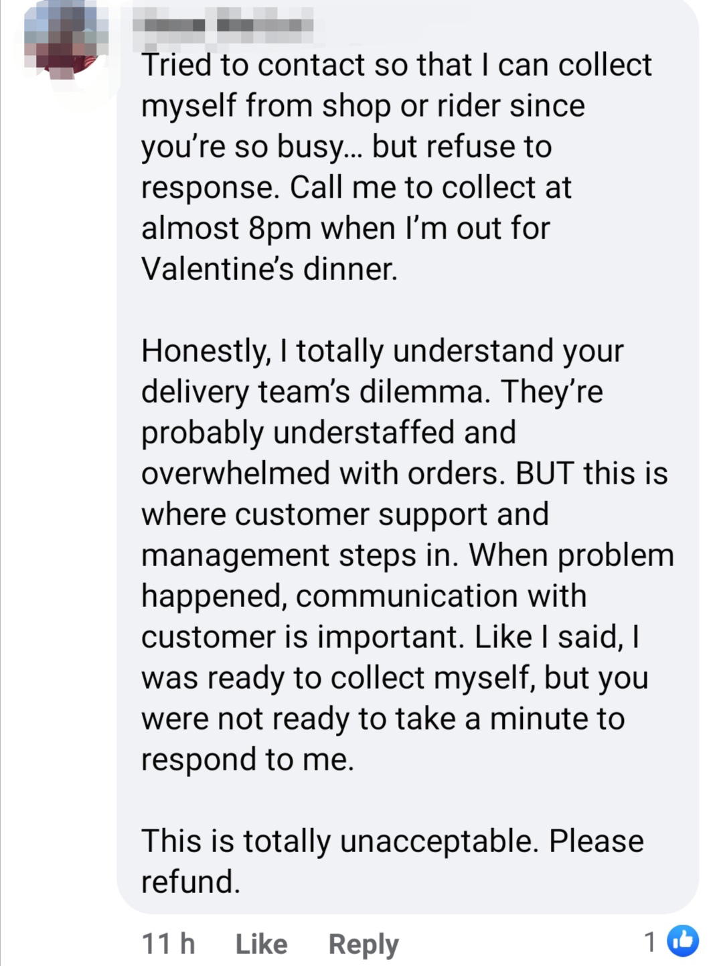Tap the "management steps in" line
723x966 pixels.
(x=408, y=555)
